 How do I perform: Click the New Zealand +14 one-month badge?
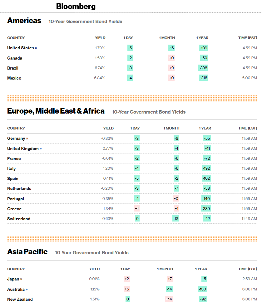[169, 299]
